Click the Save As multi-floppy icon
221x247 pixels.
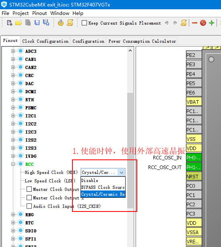coord(46,23)
